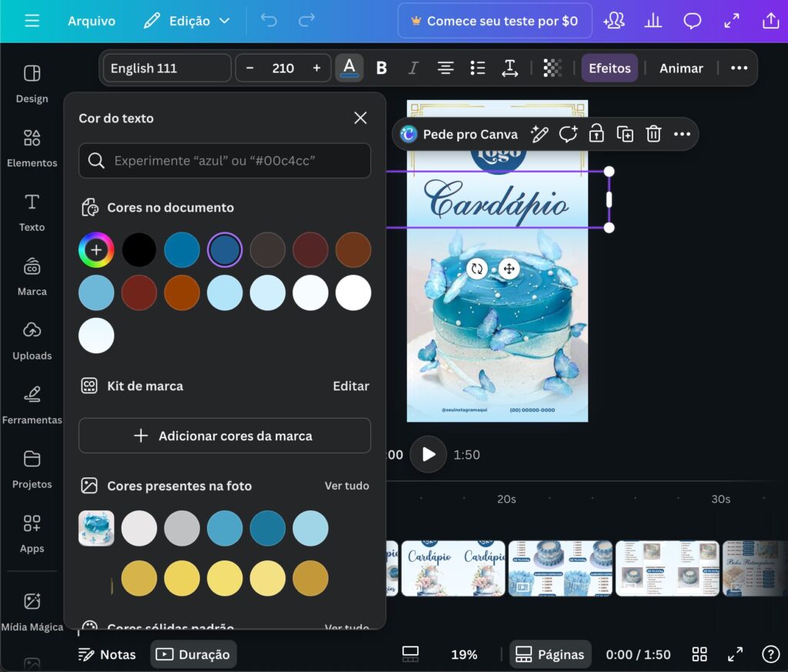Open the transparency checkerboard icon
This screenshot has height=672, width=788.
[552, 68]
